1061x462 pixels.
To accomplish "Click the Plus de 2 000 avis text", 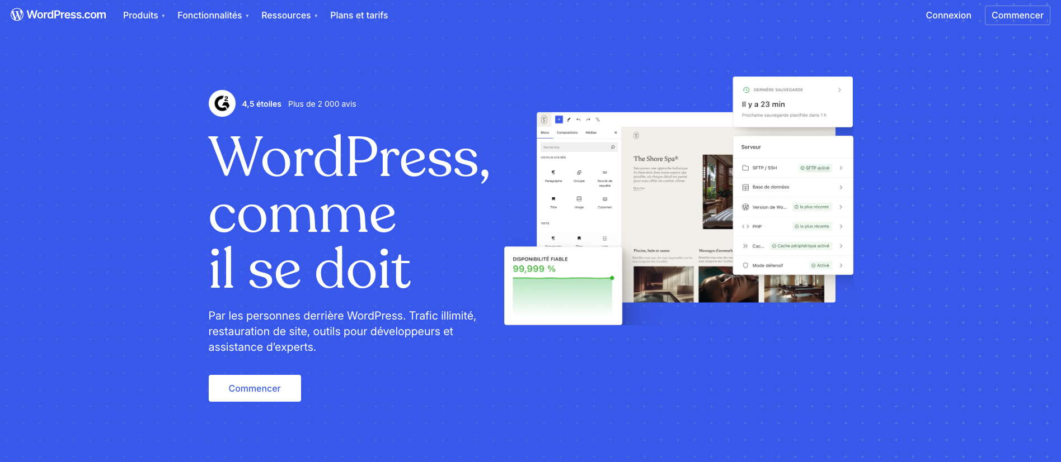I will (322, 104).
